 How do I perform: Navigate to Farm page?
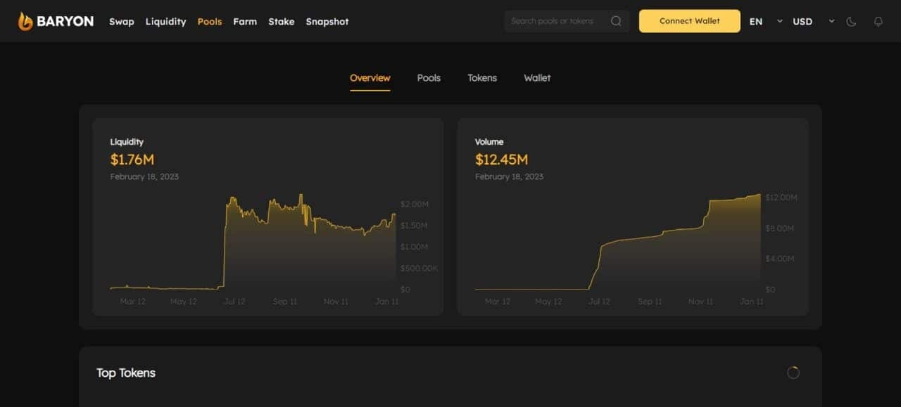coord(245,22)
